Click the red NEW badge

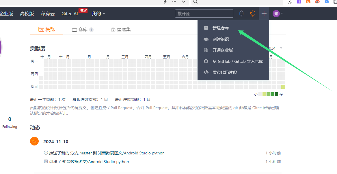tap(83, 10)
